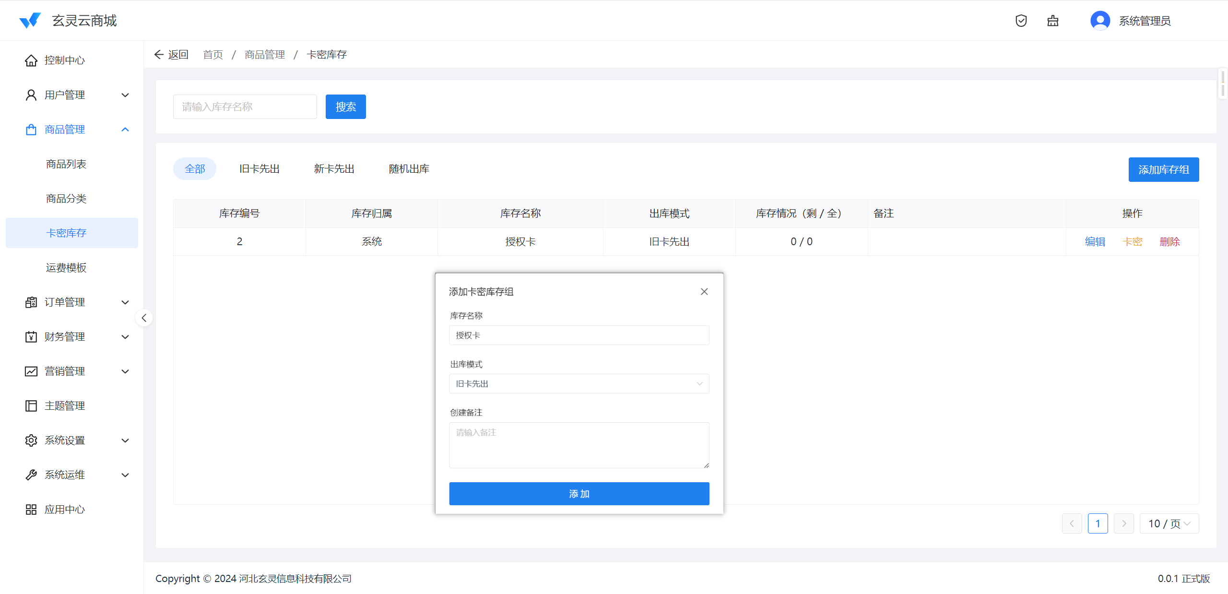This screenshot has height=594, width=1228.
Task: Close the add inventory group dialog
Action: [x=704, y=292]
